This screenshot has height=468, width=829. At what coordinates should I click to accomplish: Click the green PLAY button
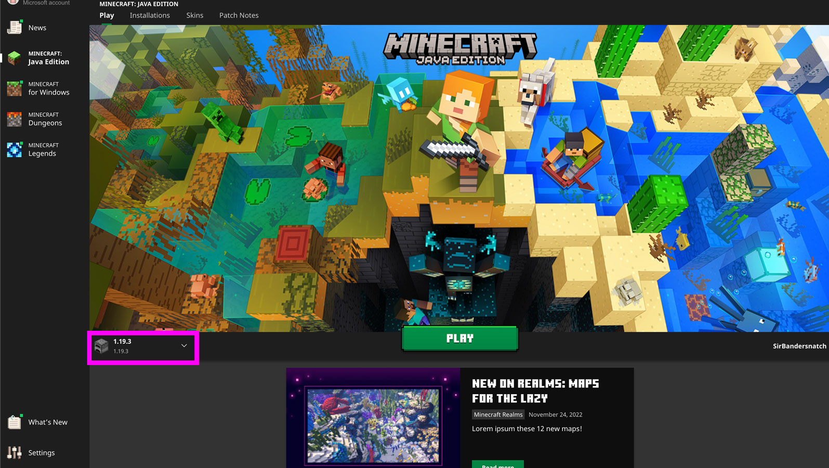tap(460, 339)
